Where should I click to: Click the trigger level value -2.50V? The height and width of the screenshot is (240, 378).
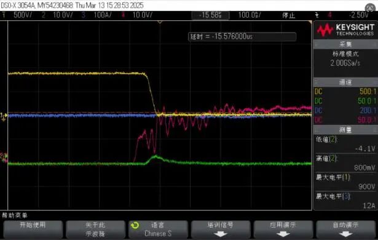(358, 15)
